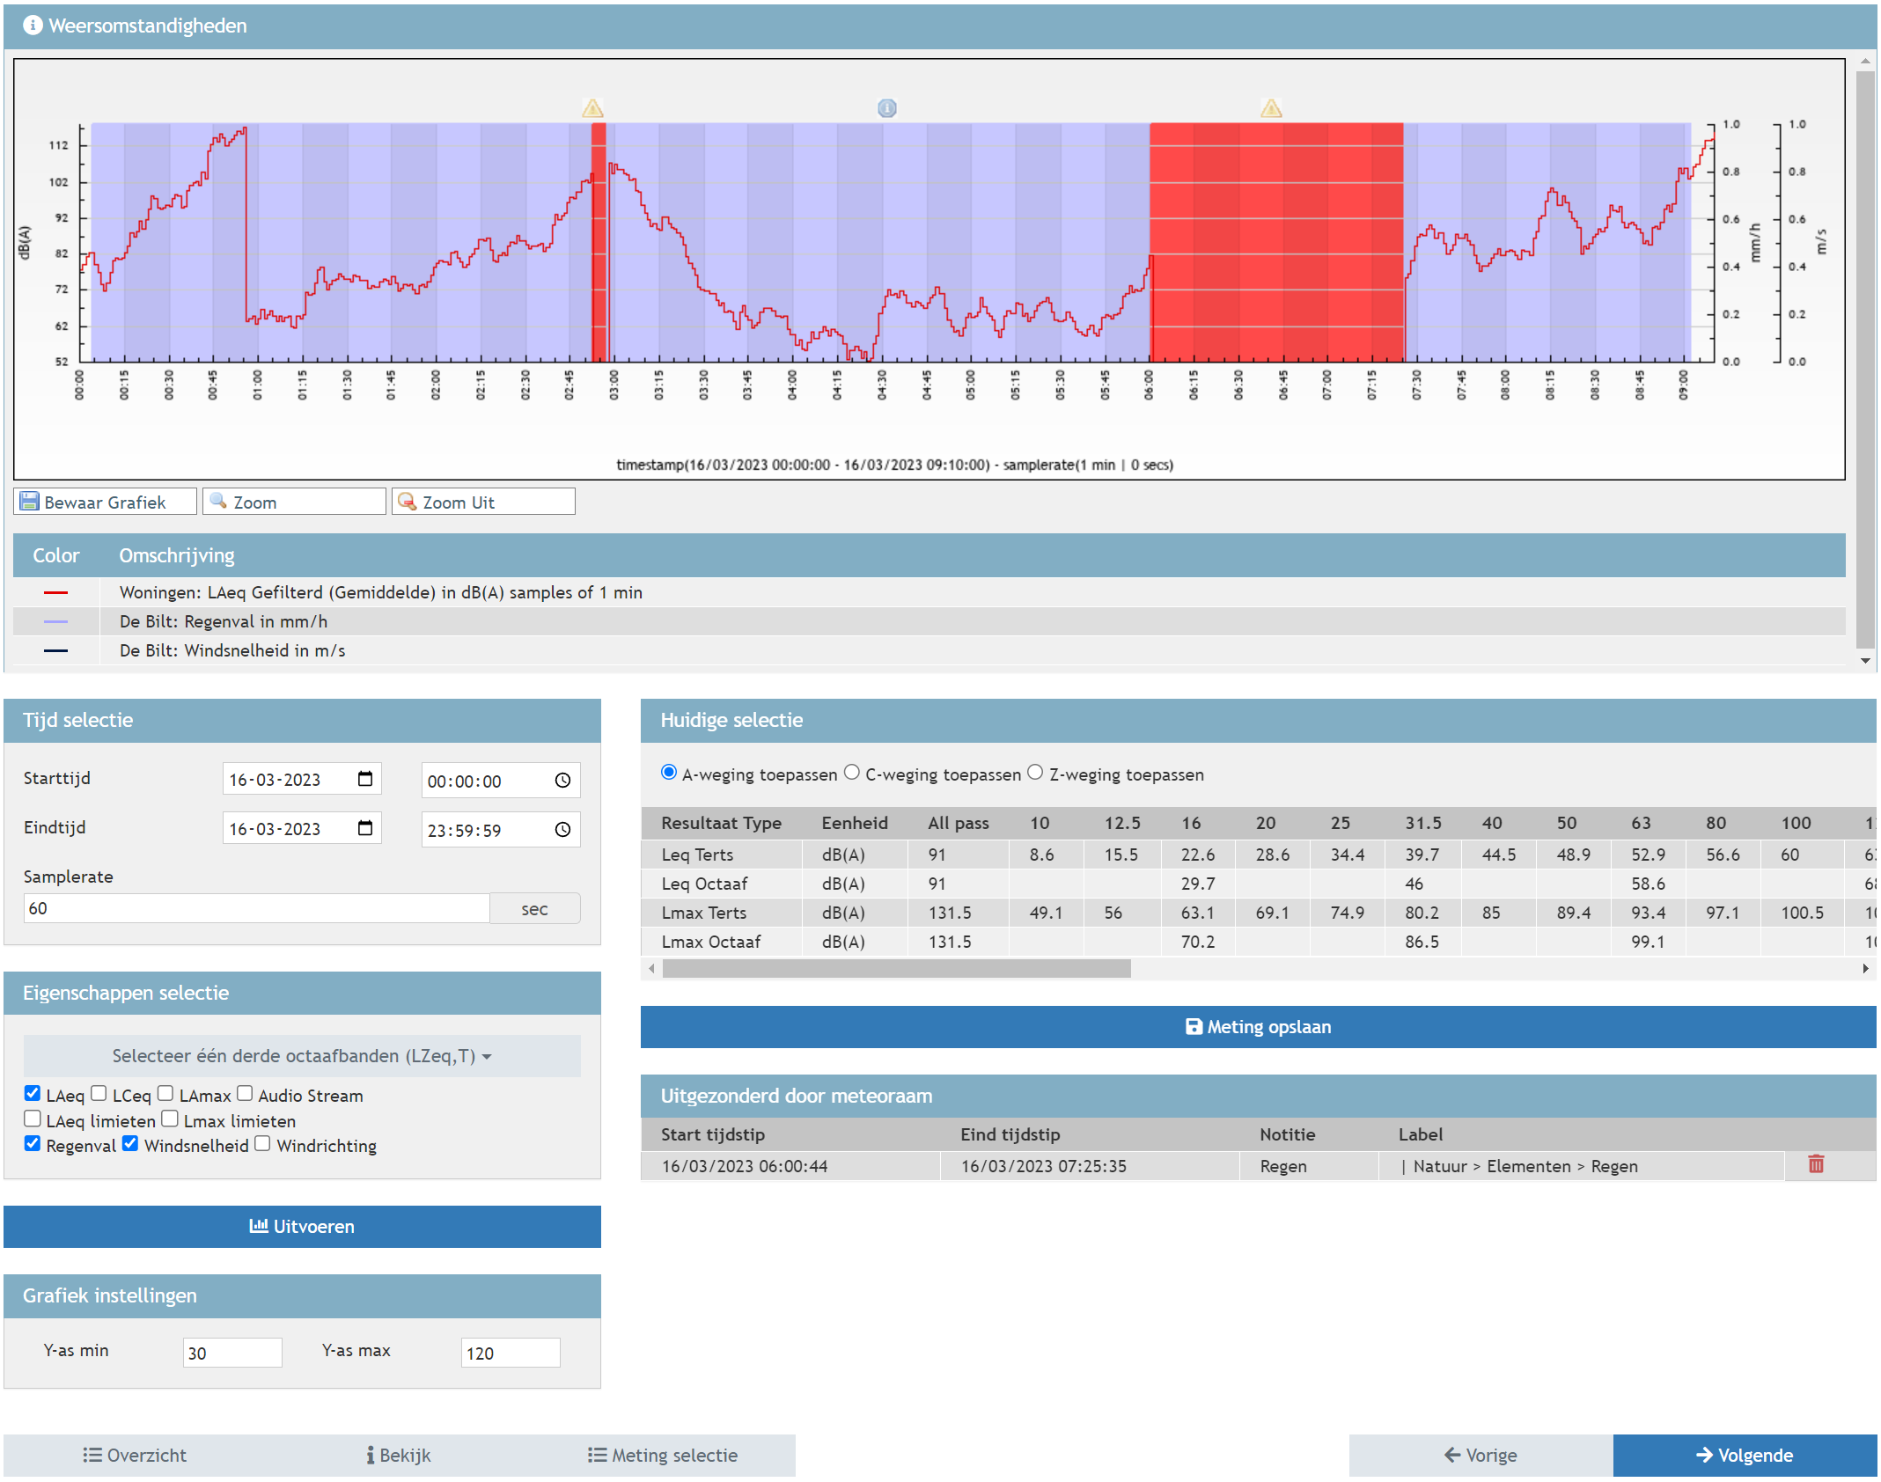Click the Weersomstandigheden info icon
Image resolution: width=1881 pixels, height=1482 pixels.
click(x=33, y=26)
